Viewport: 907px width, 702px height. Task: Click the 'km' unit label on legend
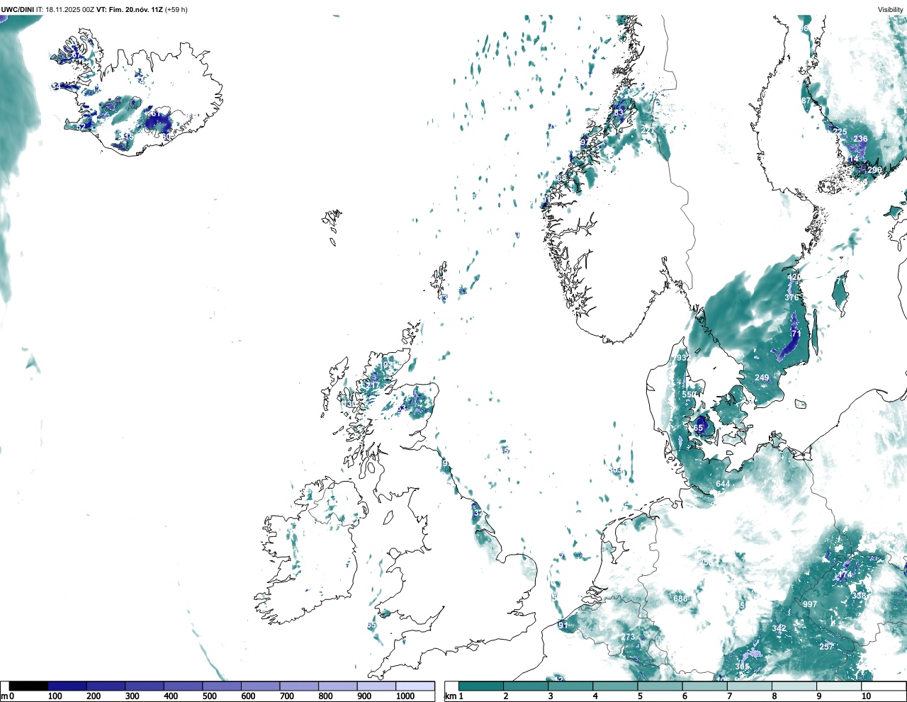pos(451,696)
